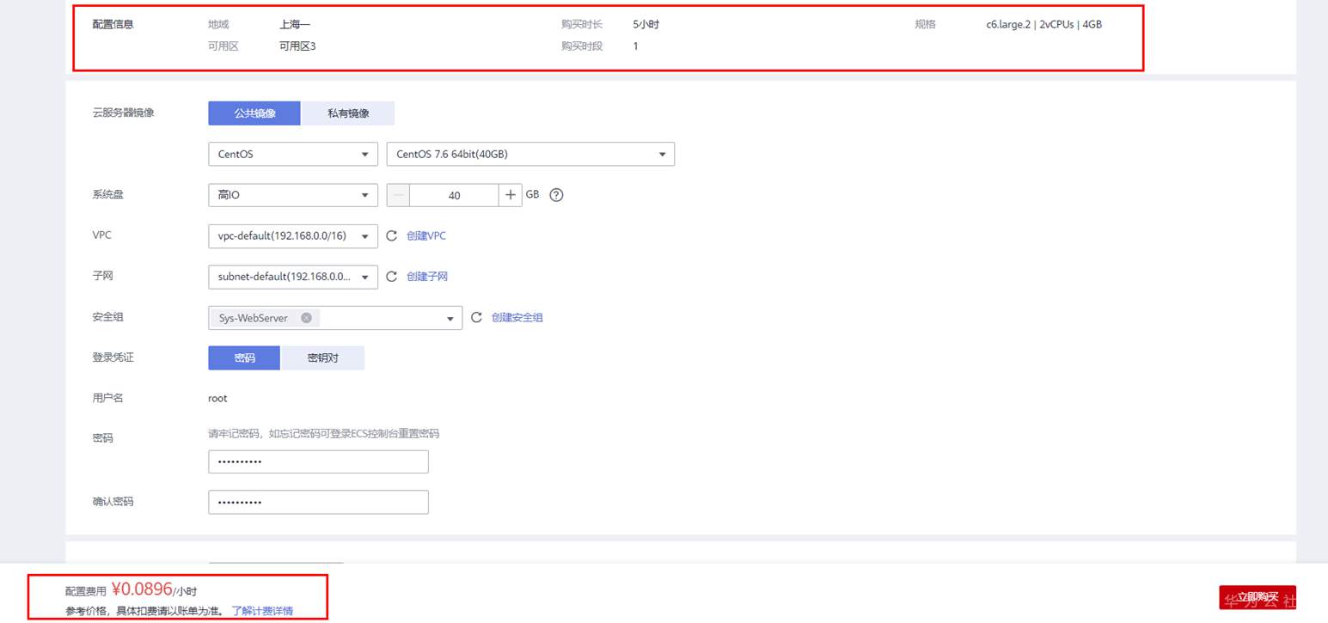Click the 密码 password input field
Image resolution: width=1328 pixels, height=623 pixels.
tap(318, 461)
